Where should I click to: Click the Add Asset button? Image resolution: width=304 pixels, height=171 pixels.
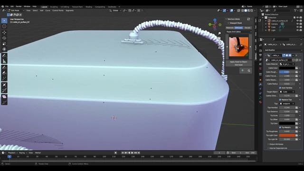click(238, 65)
